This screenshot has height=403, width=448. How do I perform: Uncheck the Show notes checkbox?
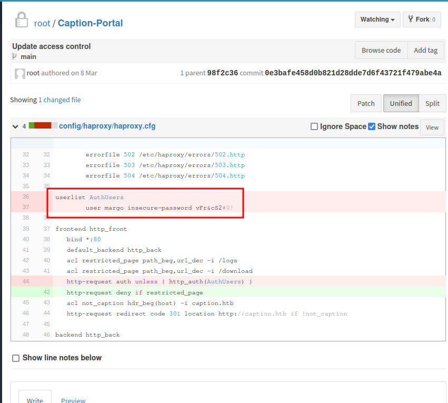point(372,126)
